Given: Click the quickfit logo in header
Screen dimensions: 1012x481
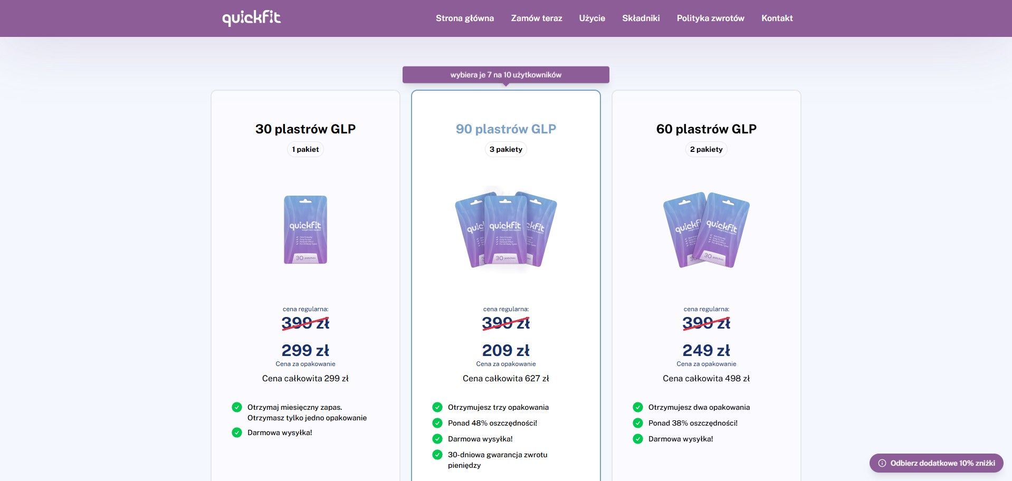Looking at the screenshot, I should [251, 18].
